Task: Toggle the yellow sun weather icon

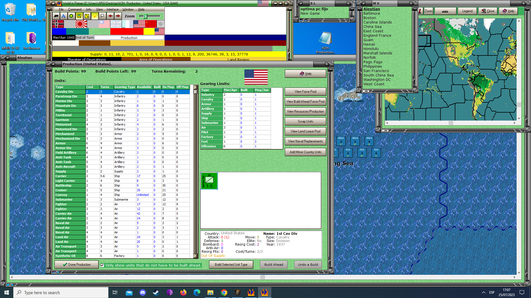Action: [95, 16]
